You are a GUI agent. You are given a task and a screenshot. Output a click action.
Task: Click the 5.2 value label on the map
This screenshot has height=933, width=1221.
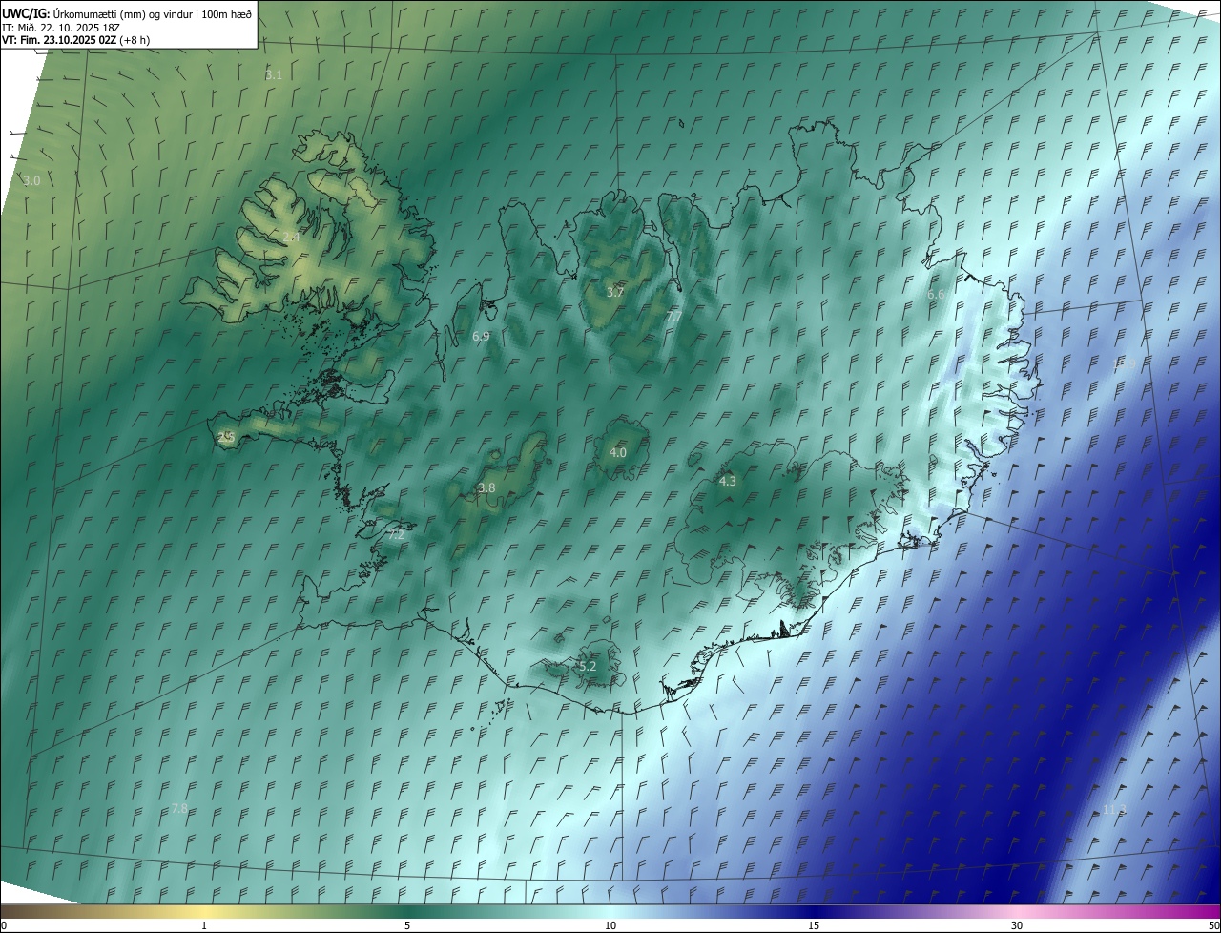tap(588, 666)
